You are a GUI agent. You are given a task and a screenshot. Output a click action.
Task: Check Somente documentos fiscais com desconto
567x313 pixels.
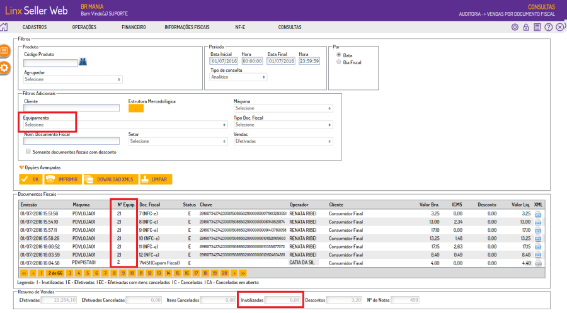click(28, 151)
